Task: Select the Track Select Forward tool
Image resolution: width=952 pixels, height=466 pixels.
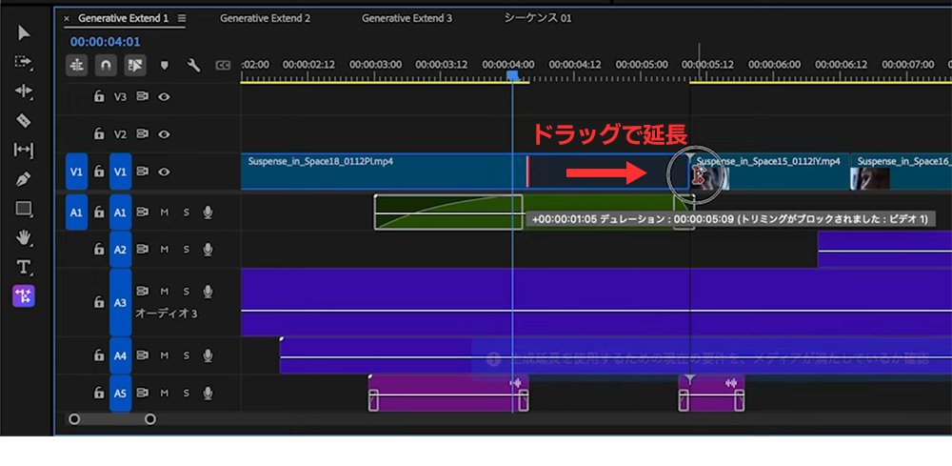Action: tap(24, 62)
